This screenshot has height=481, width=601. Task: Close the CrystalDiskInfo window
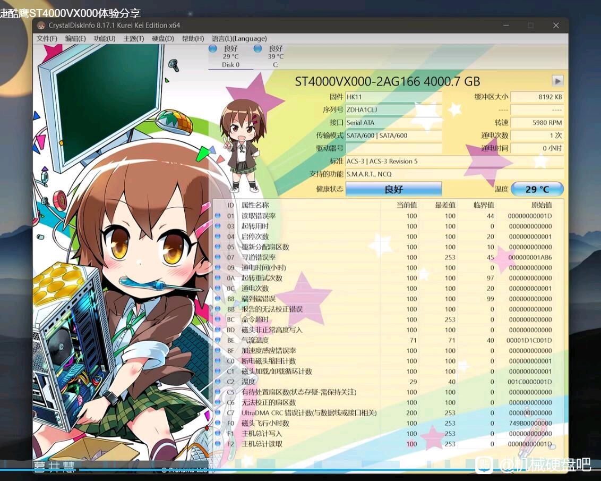coord(556,26)
